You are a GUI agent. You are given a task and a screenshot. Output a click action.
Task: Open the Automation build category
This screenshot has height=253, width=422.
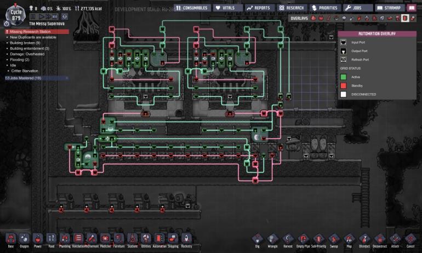(x=159, y=239)
